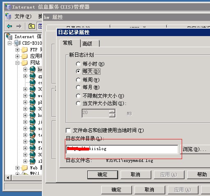Screen dimensions: 210x196
Task: Click the back arrow toolbar icon
Action: [9, 26]
